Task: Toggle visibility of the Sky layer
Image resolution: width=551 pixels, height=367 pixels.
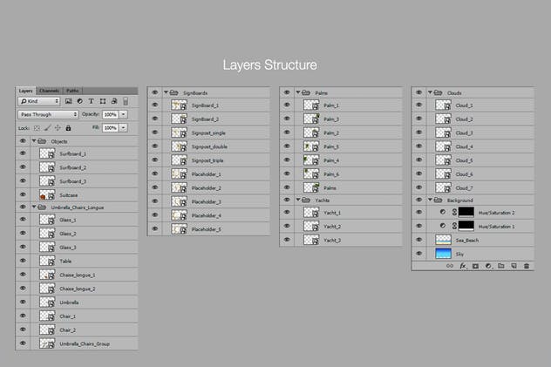Action: coord(419,253)
